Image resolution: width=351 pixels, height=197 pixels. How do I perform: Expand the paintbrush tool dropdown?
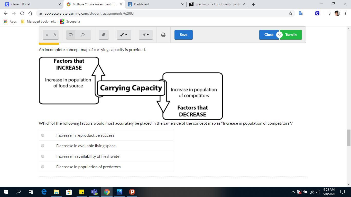pos(124,35)
